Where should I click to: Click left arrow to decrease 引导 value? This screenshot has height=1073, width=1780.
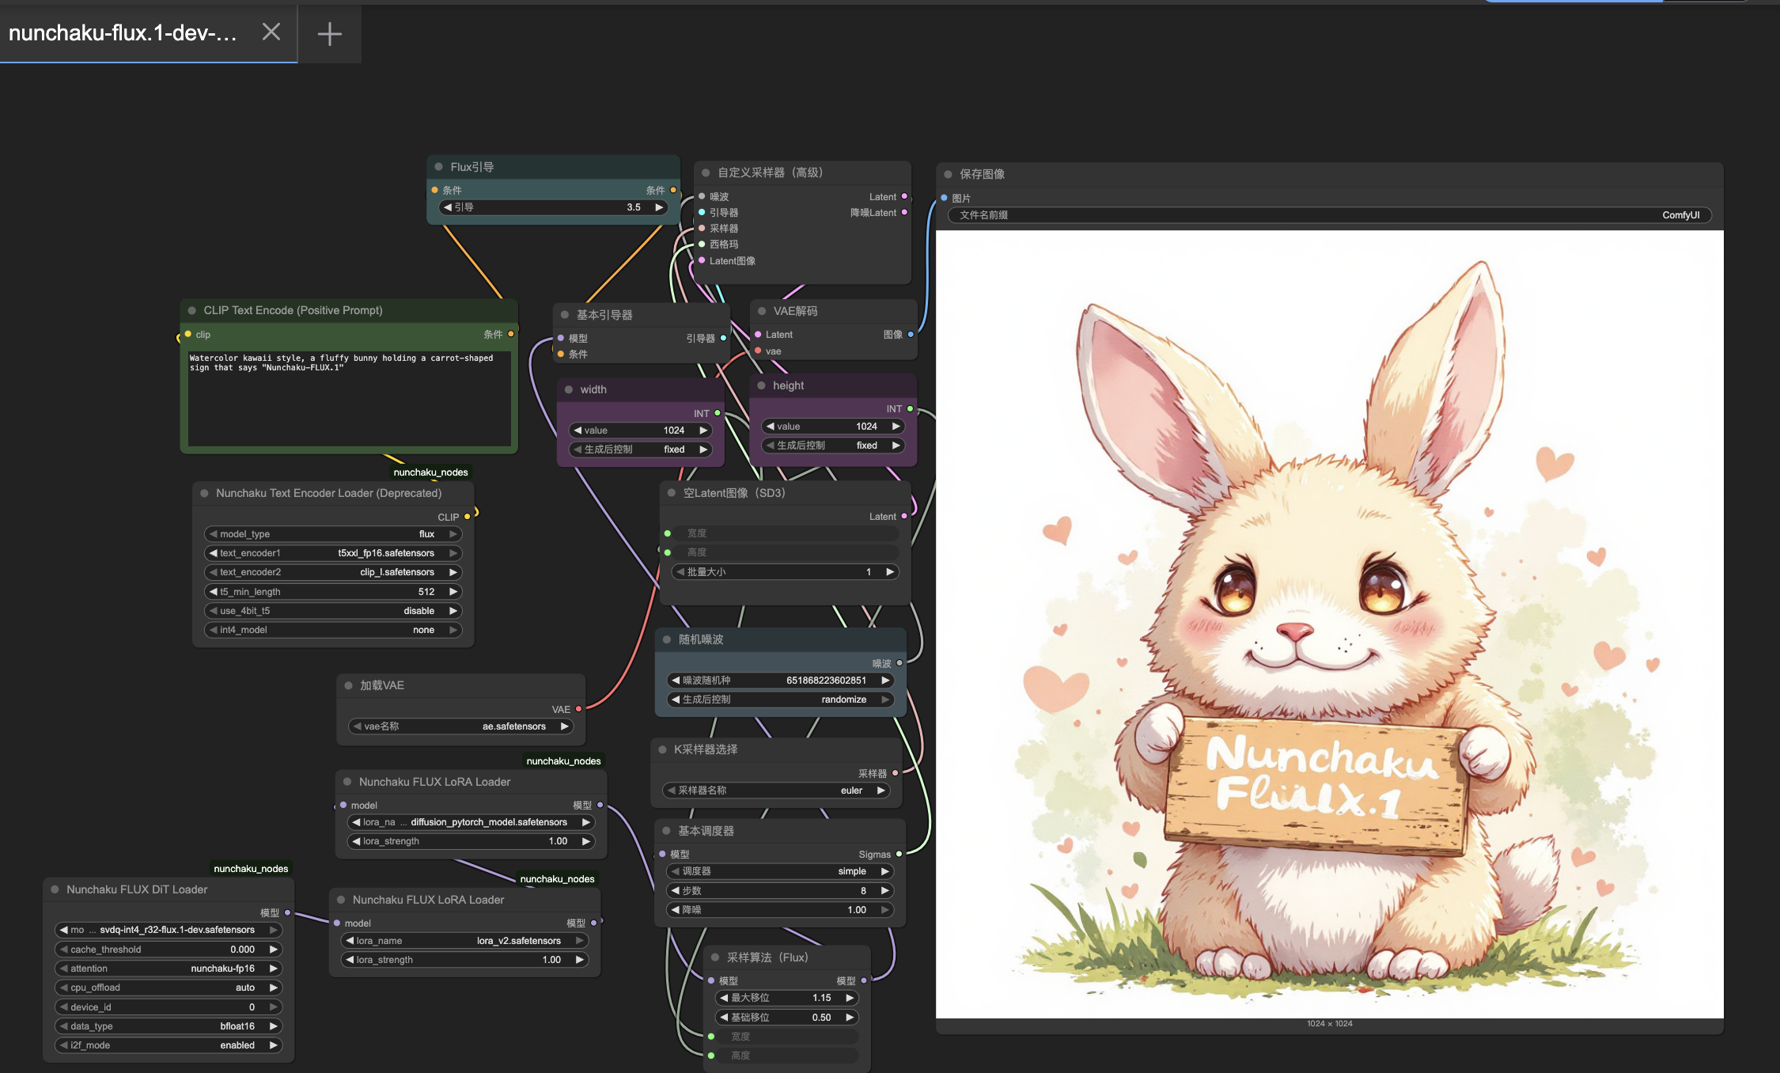tap(448, 207)
